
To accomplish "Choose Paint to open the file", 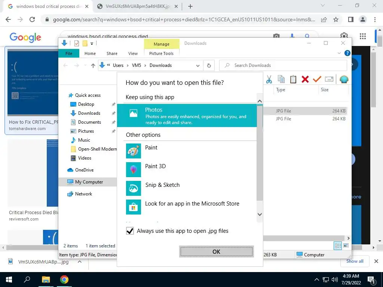I will pyautogui.click(x=187, y=151).
